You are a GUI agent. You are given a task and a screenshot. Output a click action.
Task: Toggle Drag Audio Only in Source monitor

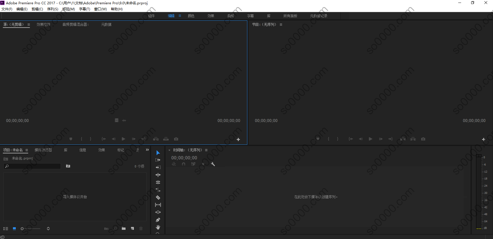124,120
